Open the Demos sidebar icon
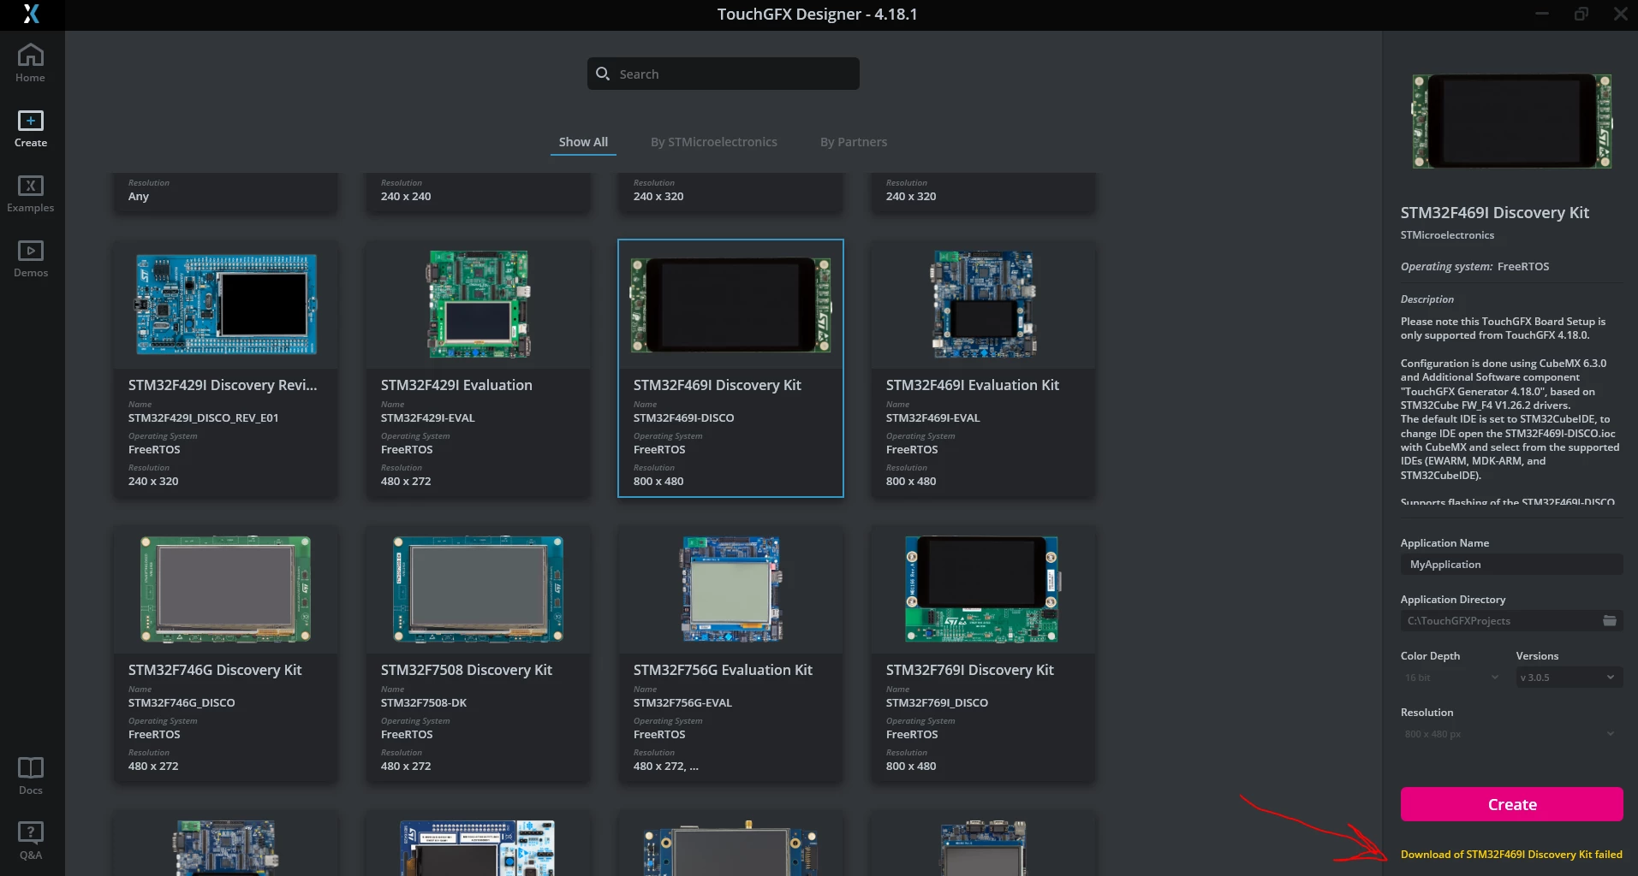The height and width of the screenshot is (876, 1638). point(31,258)
